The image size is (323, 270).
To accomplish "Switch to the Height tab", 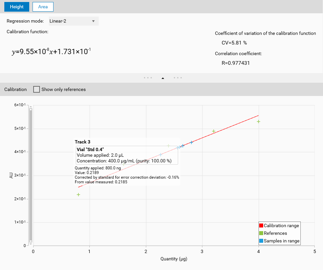I will click(x=17, y=7).
